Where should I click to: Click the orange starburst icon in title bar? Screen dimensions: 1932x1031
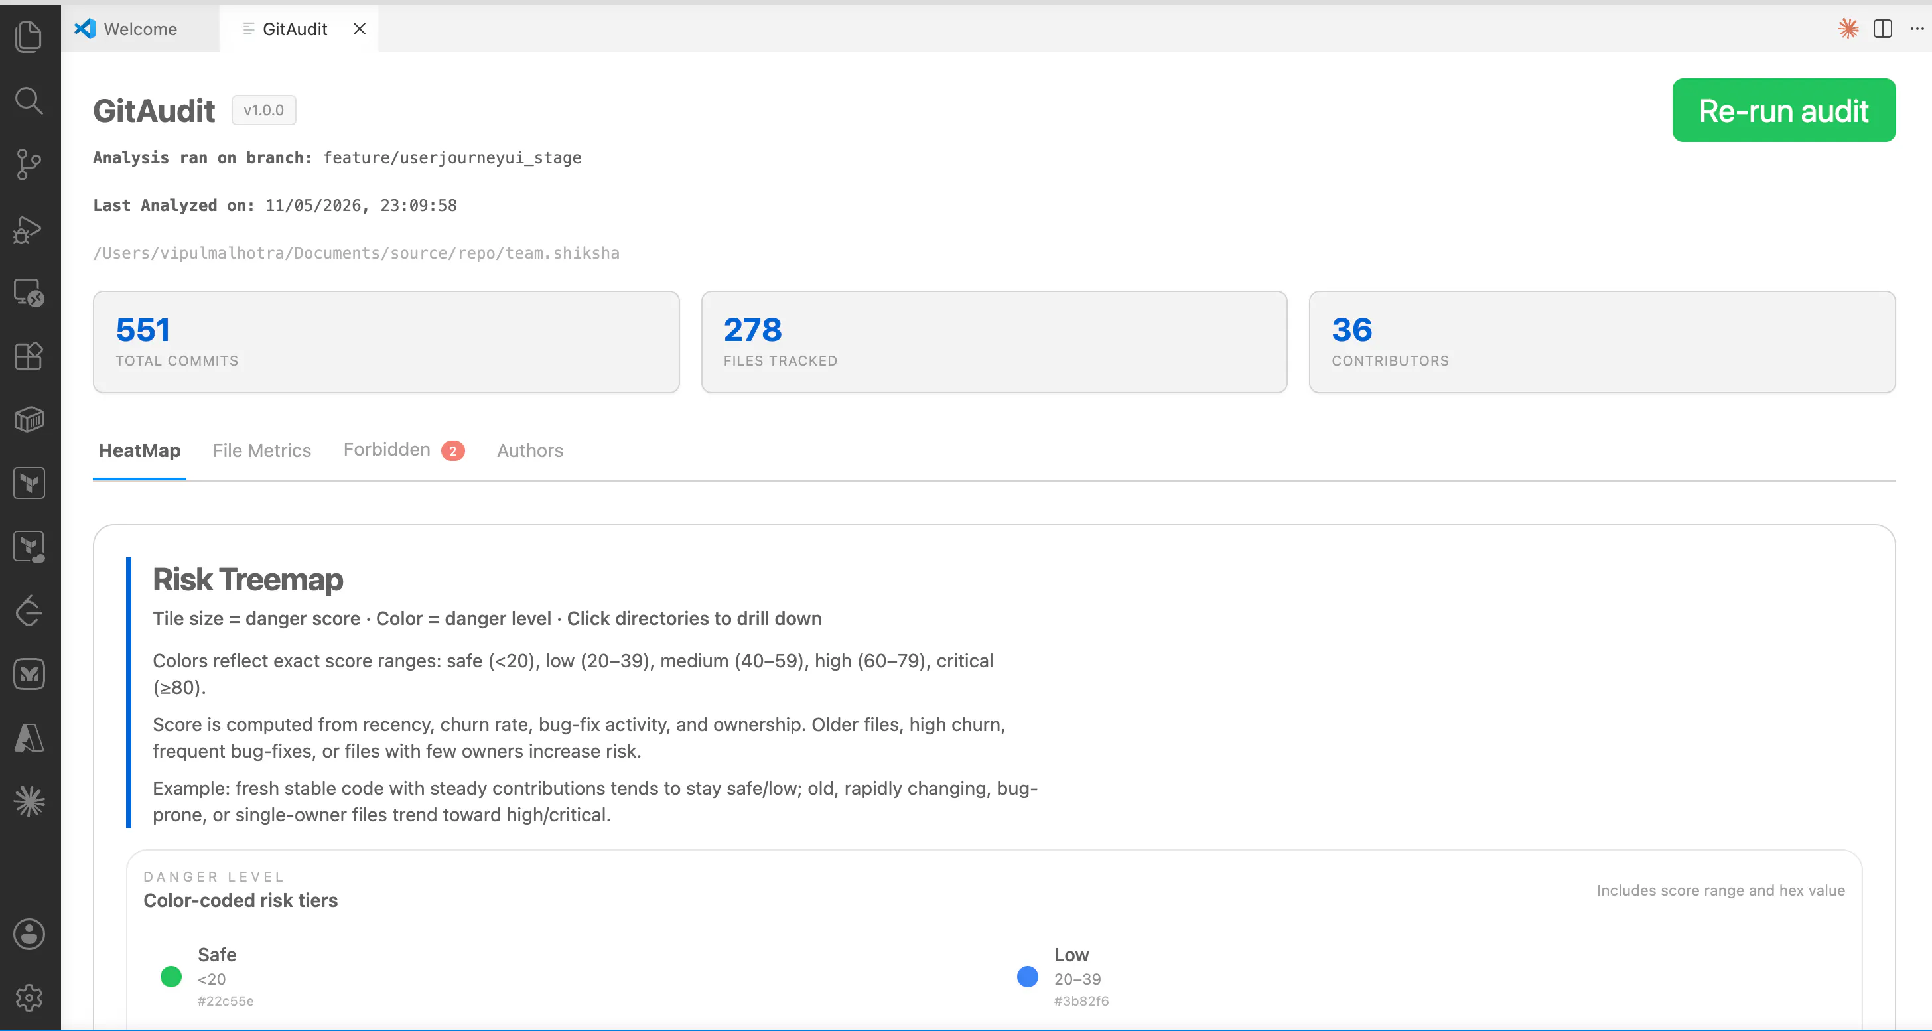(1848, 29)
